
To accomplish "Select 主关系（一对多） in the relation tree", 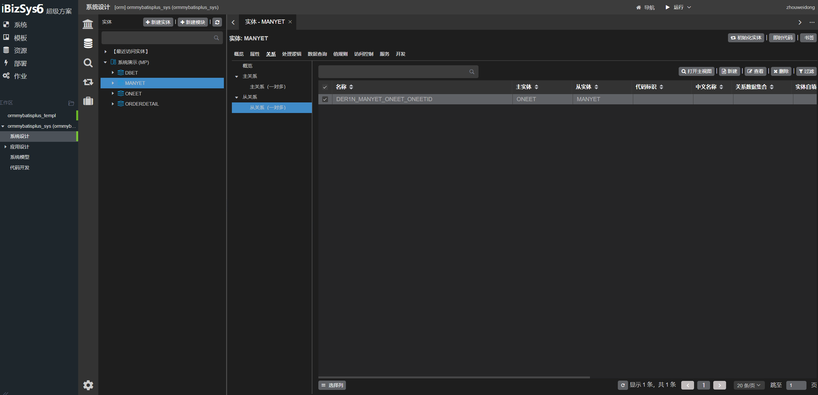I will (267, 87).
